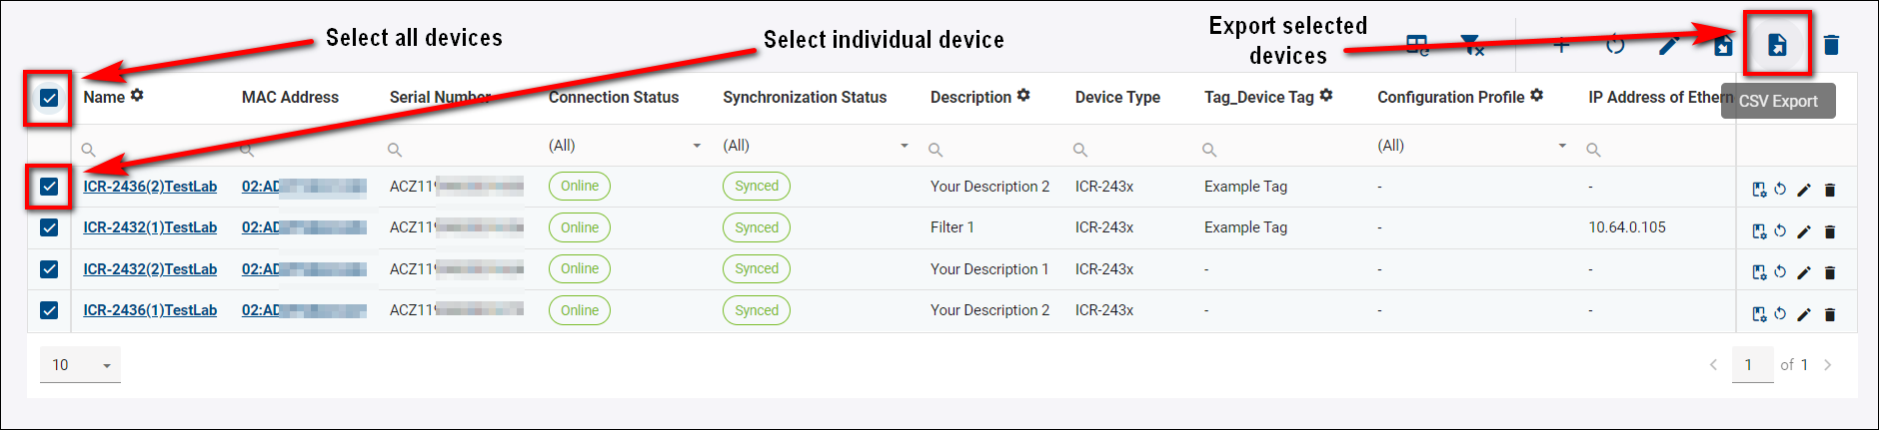The image size is (1879, 430).
Task: Sort by the Device Type column header
Action: coord(1117,98)
